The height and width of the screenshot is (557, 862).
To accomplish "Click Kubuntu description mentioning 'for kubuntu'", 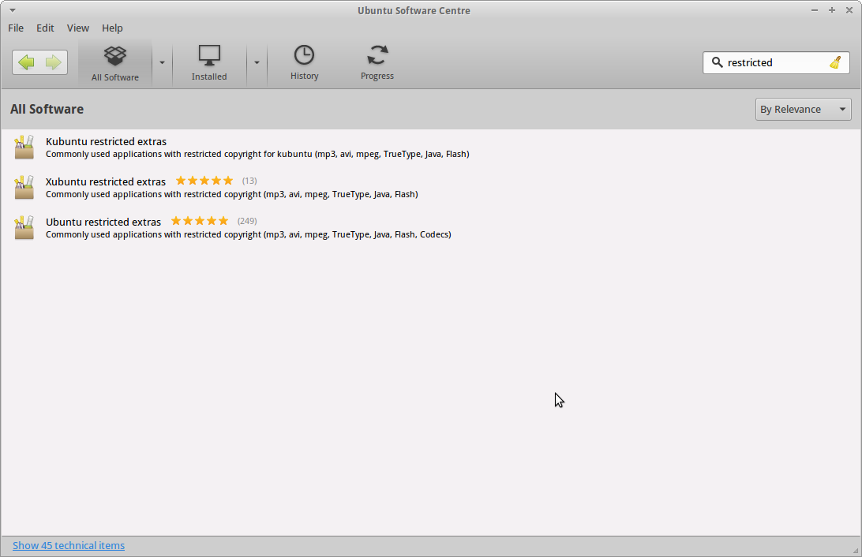I will coord(257,155).
